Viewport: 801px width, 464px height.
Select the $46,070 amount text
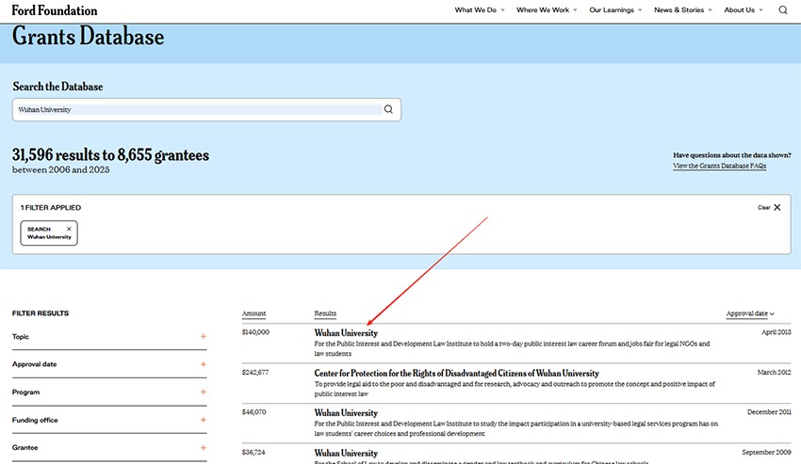coord(253,412)
